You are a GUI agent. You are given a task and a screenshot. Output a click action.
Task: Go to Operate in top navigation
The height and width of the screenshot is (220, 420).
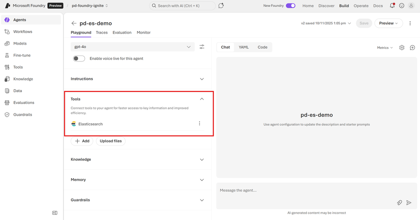tap(361, 5)
